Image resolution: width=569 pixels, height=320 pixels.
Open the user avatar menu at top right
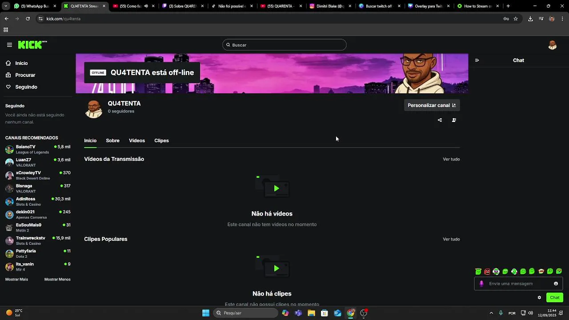tap(552, 45)
